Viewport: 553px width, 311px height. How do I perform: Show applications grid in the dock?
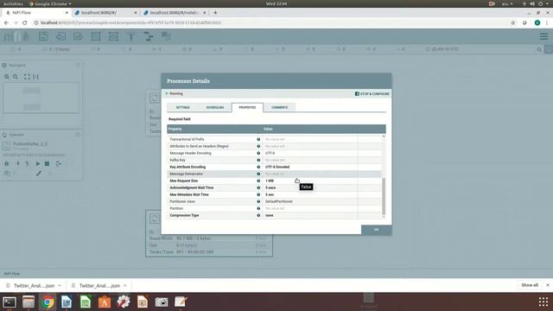click(x=543, y=301)
